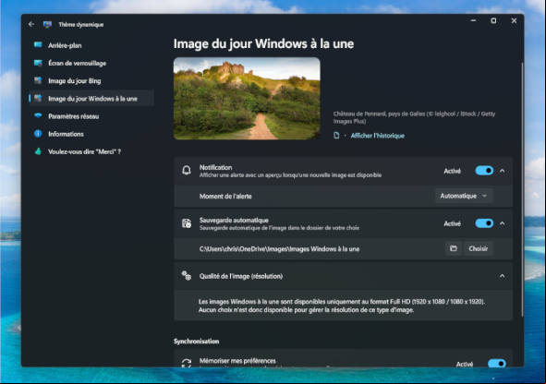Click the Choisir folder button
This screenshot has height=384, width=546.
click(479, 248)
